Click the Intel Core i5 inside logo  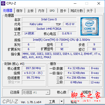pyautogui.click(x=90, y=26)
